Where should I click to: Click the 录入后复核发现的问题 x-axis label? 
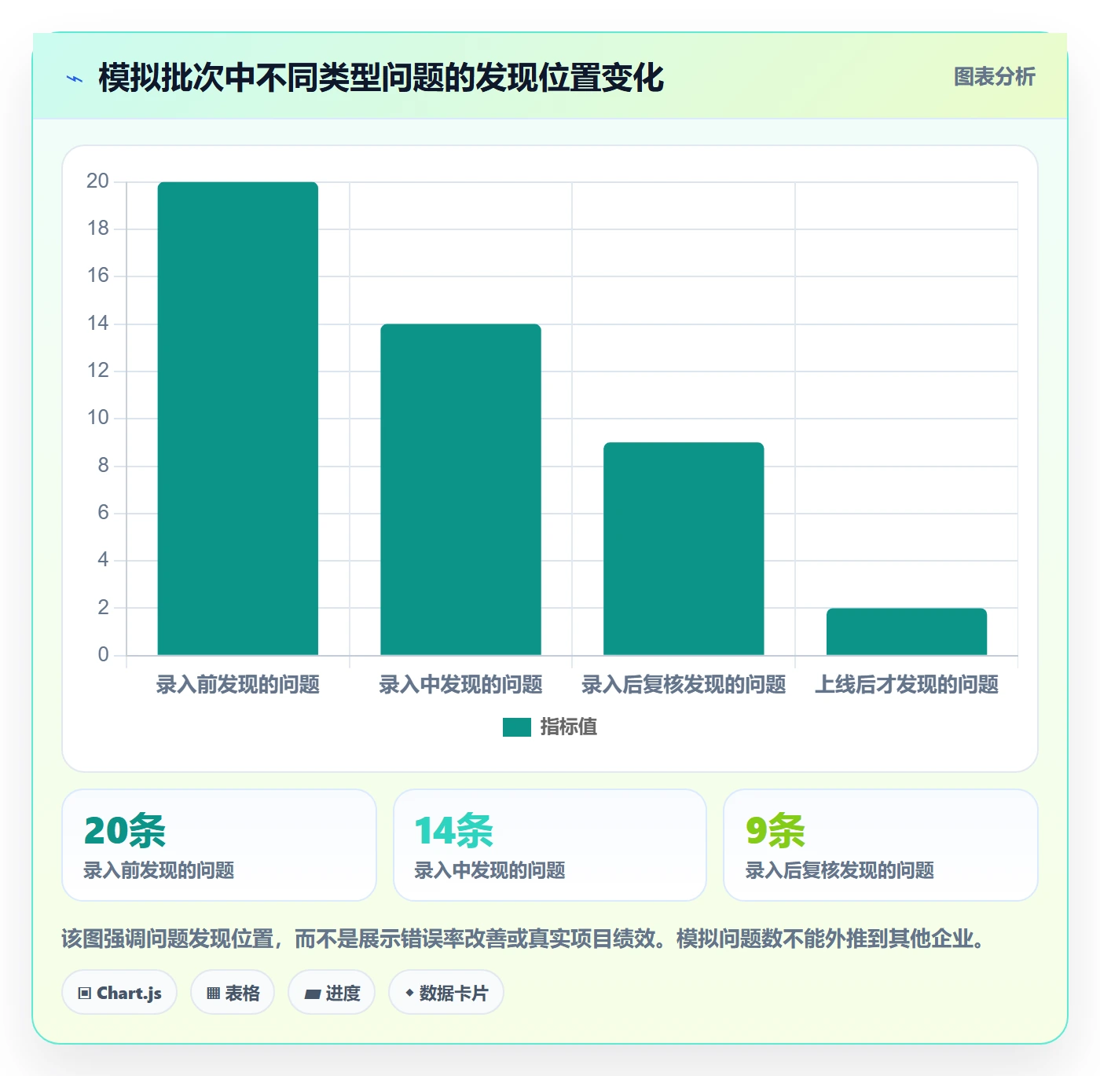[684, 685]
